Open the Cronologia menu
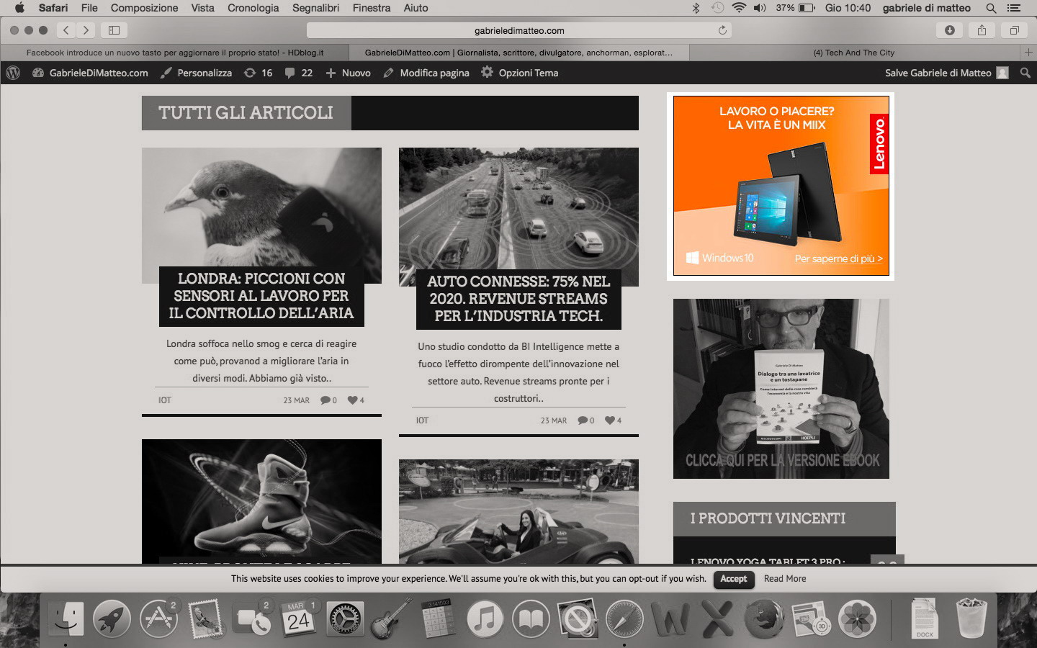The width and height of the screenshot is (1037, 648). coord(253,8)
